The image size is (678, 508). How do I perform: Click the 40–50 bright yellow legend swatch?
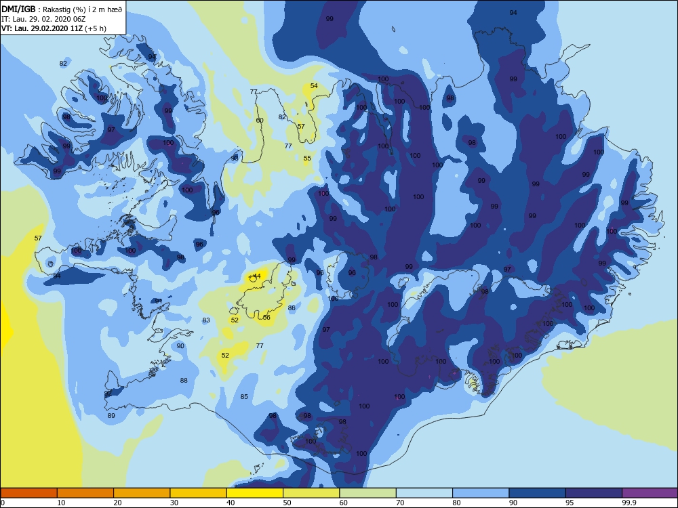click(x=255, y=493)
